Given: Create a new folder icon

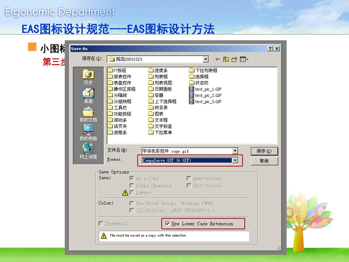Looking at the screenshot, I should [234, 59].
